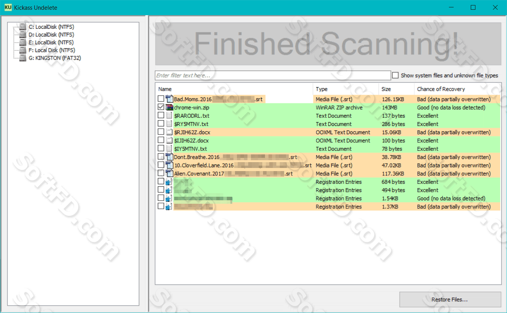Viewport: 507px width, 313px height.
Task: Tick the 10.Cloverfield.Lane.2016 file checkbox
Action: 161,165
